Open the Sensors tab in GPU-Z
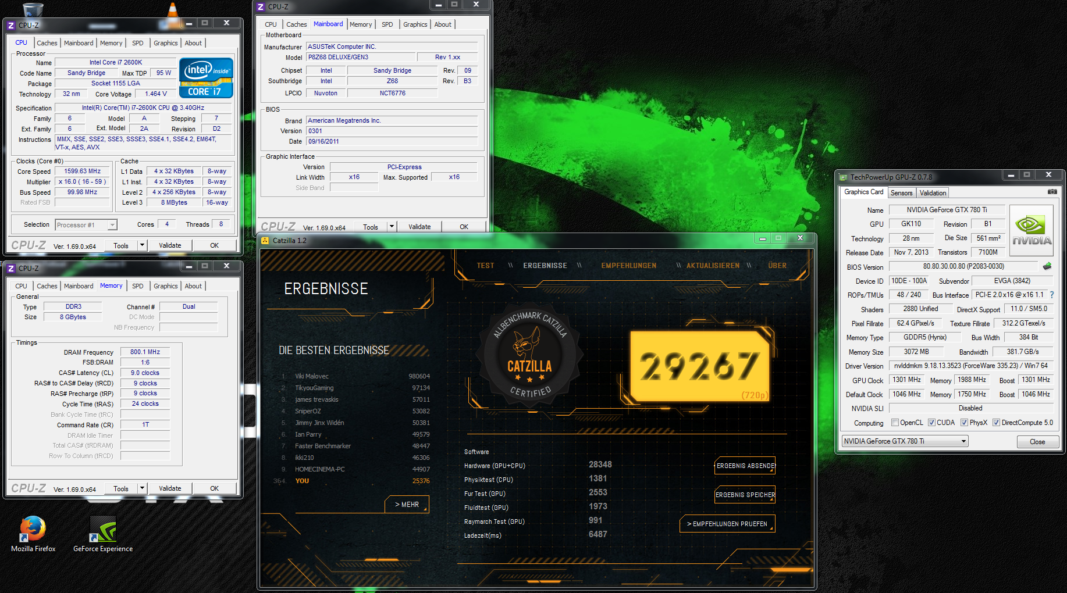This screenshot has height=593, width=1067. pos(901,193)
